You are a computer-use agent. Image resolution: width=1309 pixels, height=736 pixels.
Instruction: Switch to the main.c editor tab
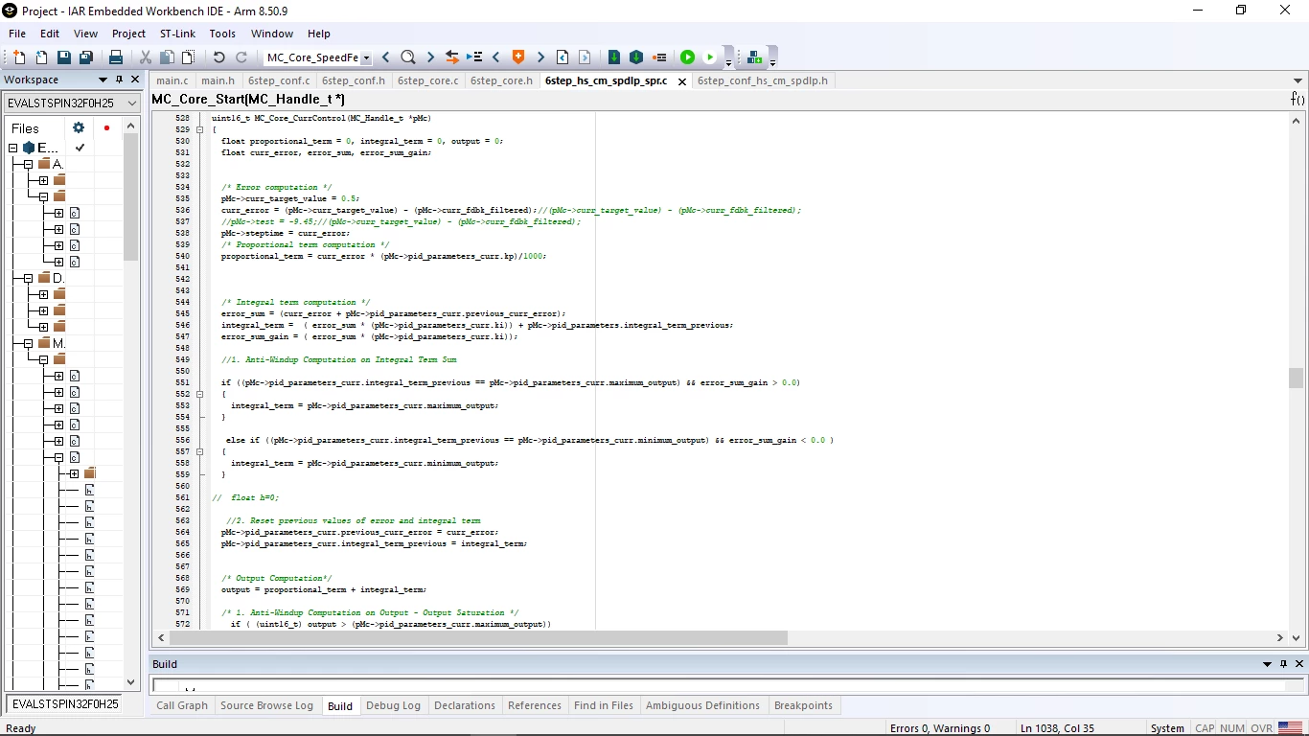[x=172, y=80]
